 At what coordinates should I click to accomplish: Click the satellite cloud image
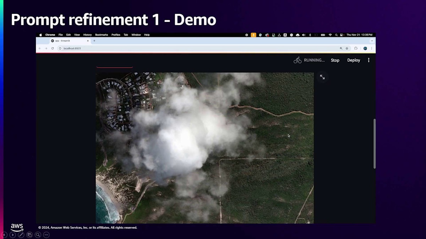pos(205,148)
